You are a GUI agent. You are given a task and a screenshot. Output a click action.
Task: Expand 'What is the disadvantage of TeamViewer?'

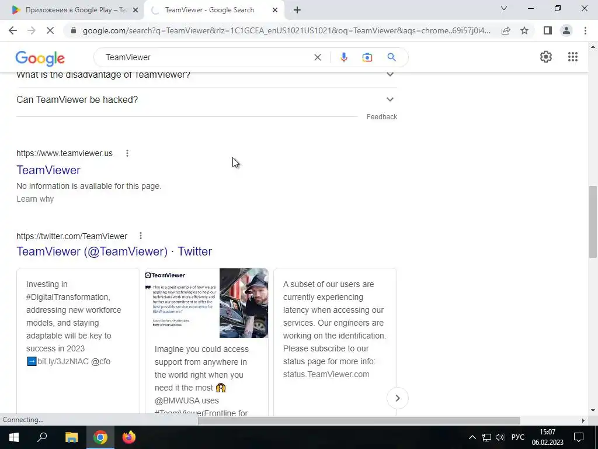(x=207, y=75)
